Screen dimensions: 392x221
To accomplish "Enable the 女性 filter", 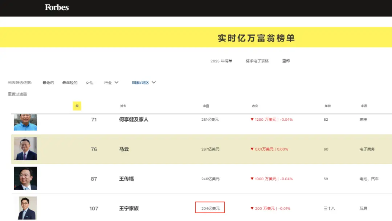I will click(x=90, y=83).
